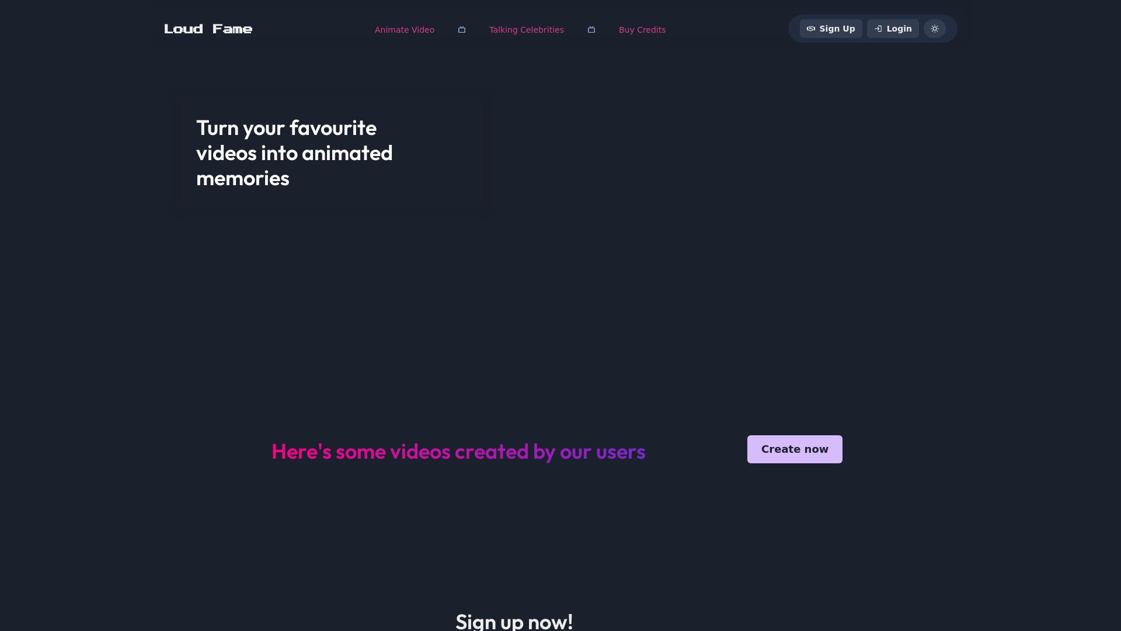Click the Sign Up button

pyautogui.click(x=831, y=29)
